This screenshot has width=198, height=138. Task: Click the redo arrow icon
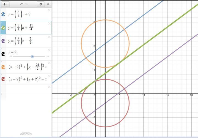(x=27, y=4)
